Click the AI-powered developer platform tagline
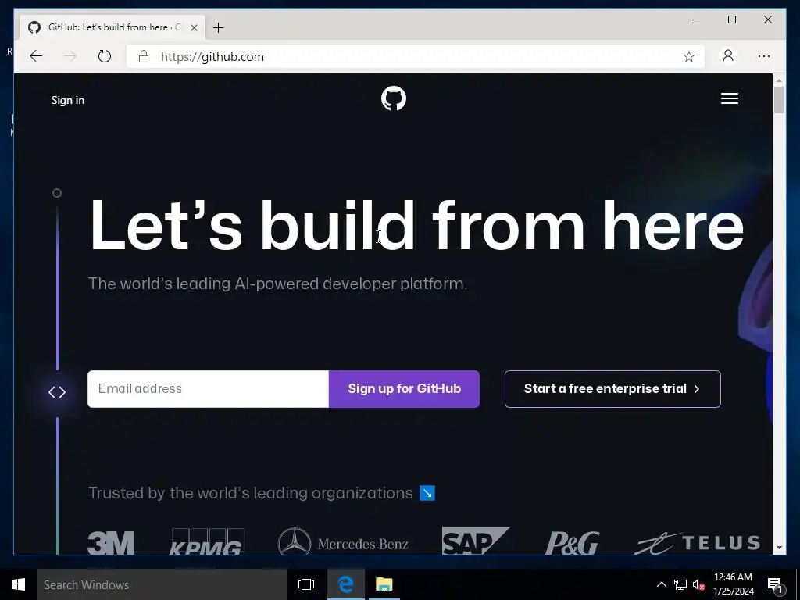Viewport: 800px width, 600px height. coord(277,284)
